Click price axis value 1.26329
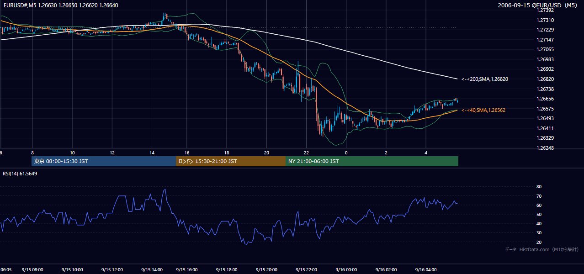The width and height of the screenshot is (584, 274). [x=545, y=138]
